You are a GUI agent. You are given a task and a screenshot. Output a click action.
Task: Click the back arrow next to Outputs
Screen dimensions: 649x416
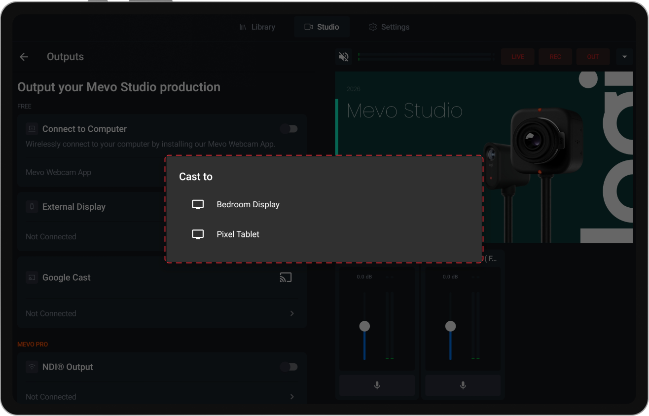[24, 56]
